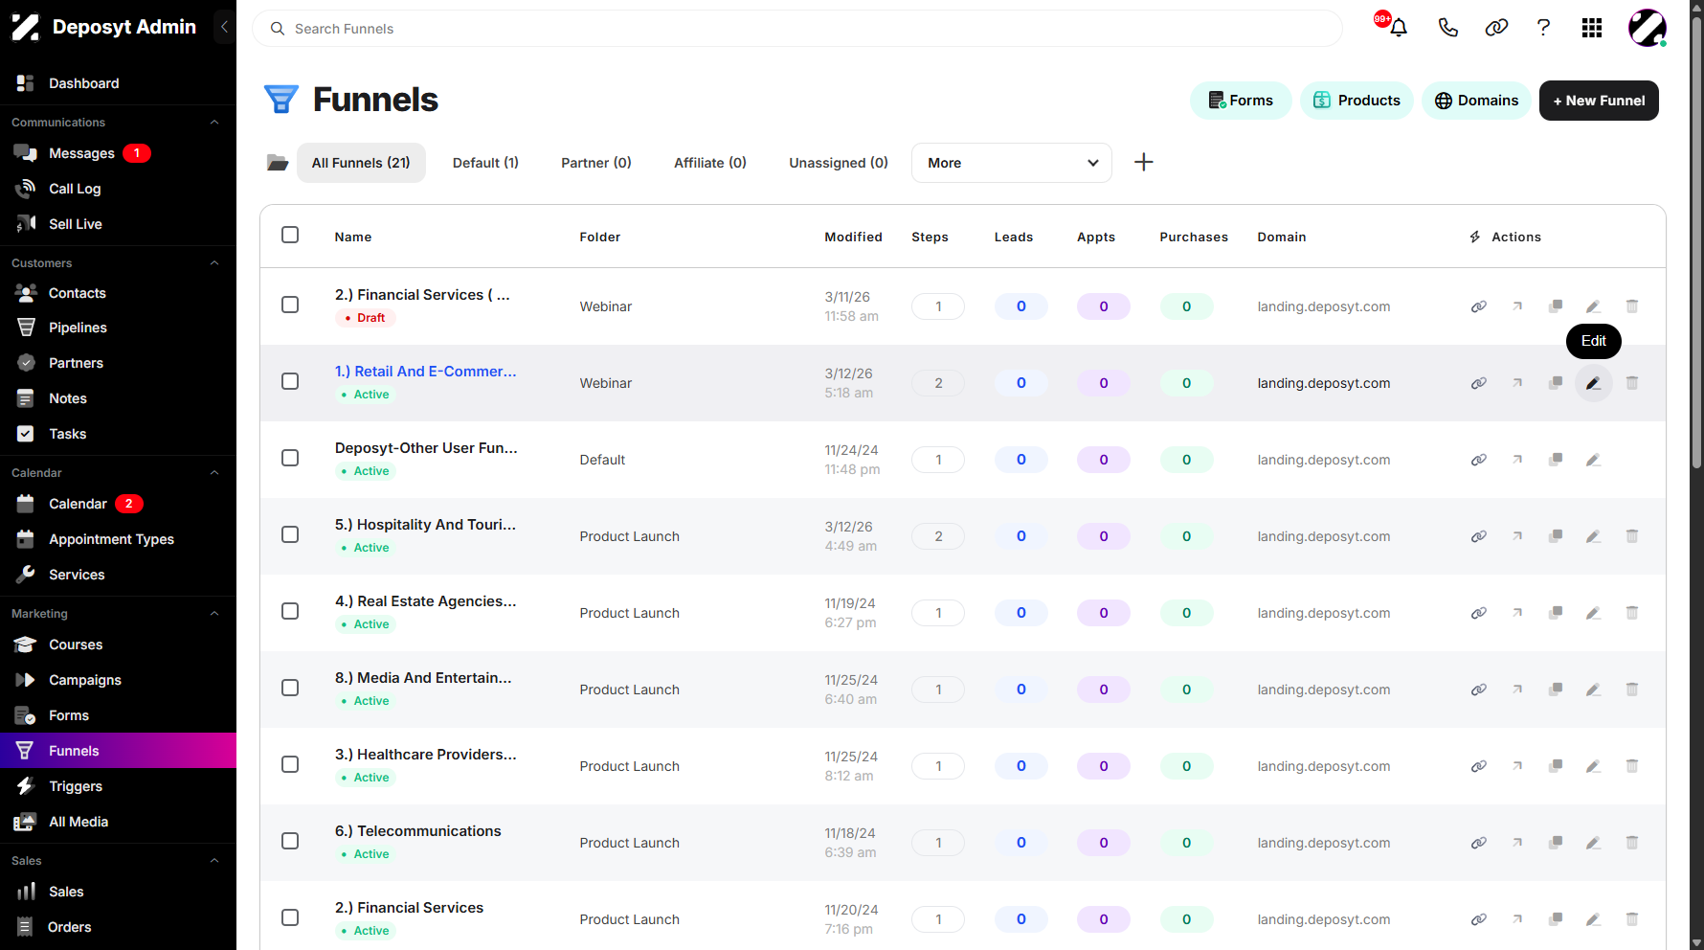
Task: Click the help question mark icon
Action: click(1543, 28)
